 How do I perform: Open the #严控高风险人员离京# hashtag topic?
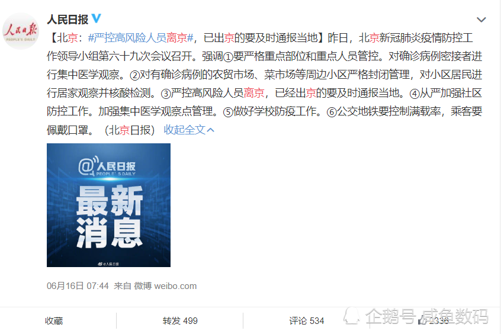[141, 38]
